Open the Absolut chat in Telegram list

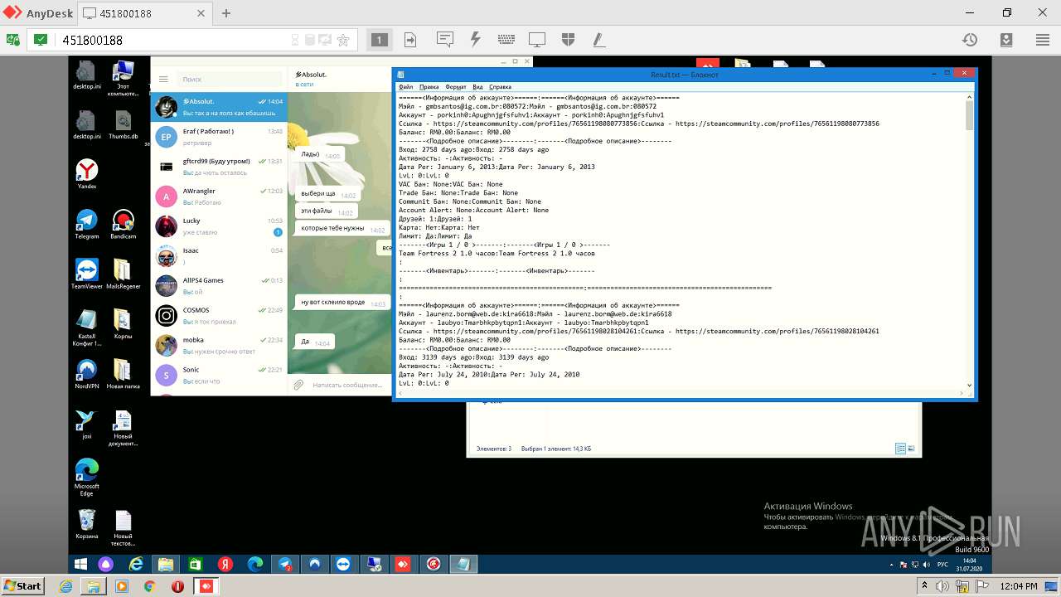click(219, 107)
